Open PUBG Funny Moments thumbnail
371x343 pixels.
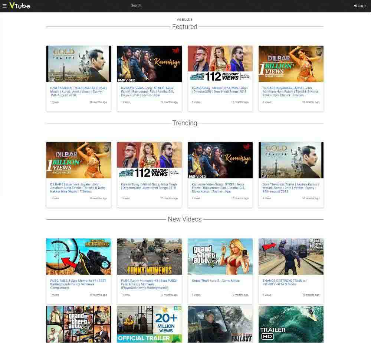tap(149, 256)
